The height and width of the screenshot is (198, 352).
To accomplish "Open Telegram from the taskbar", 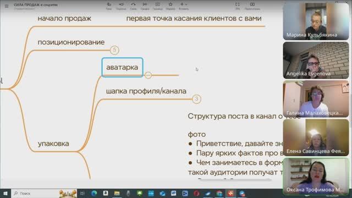I will point(242,193).
